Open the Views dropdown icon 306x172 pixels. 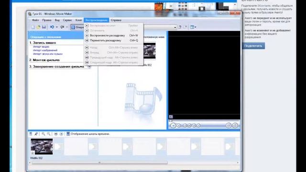click(x=193, y=27)
